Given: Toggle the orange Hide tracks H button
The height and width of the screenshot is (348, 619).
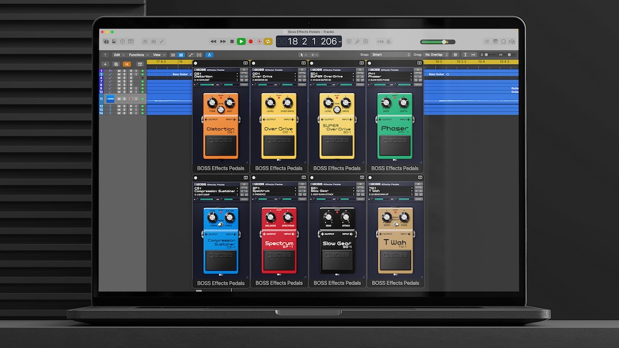Looking at the screenshot, I should (x=127, y=64).
